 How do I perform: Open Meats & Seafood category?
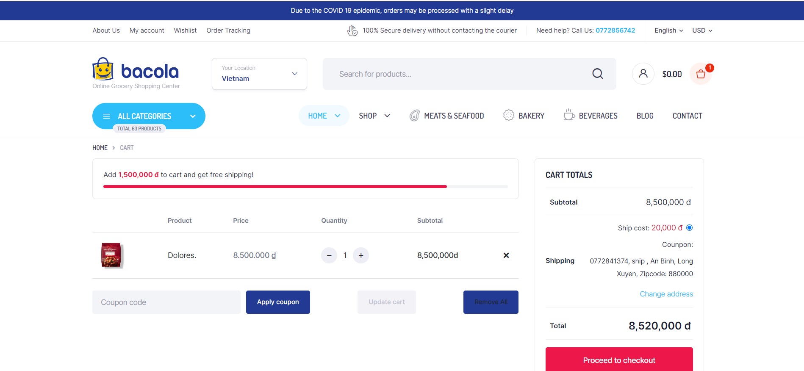pos(446,116)
